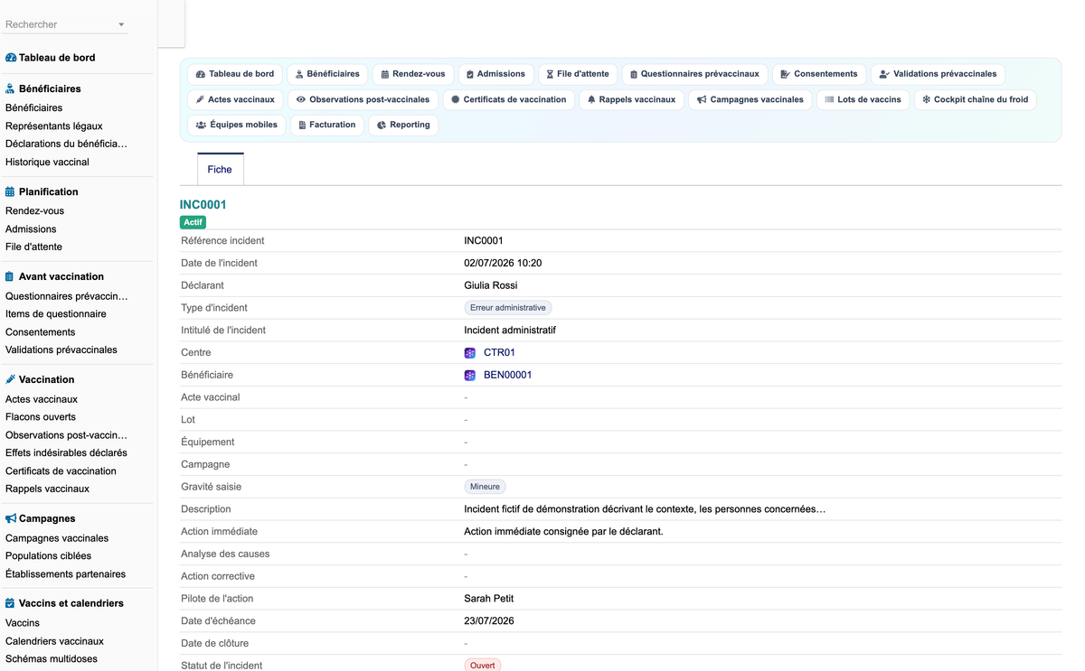Open Items de questionnaire in sidebar
This screenshot has height=671, width=1085.
56,314
